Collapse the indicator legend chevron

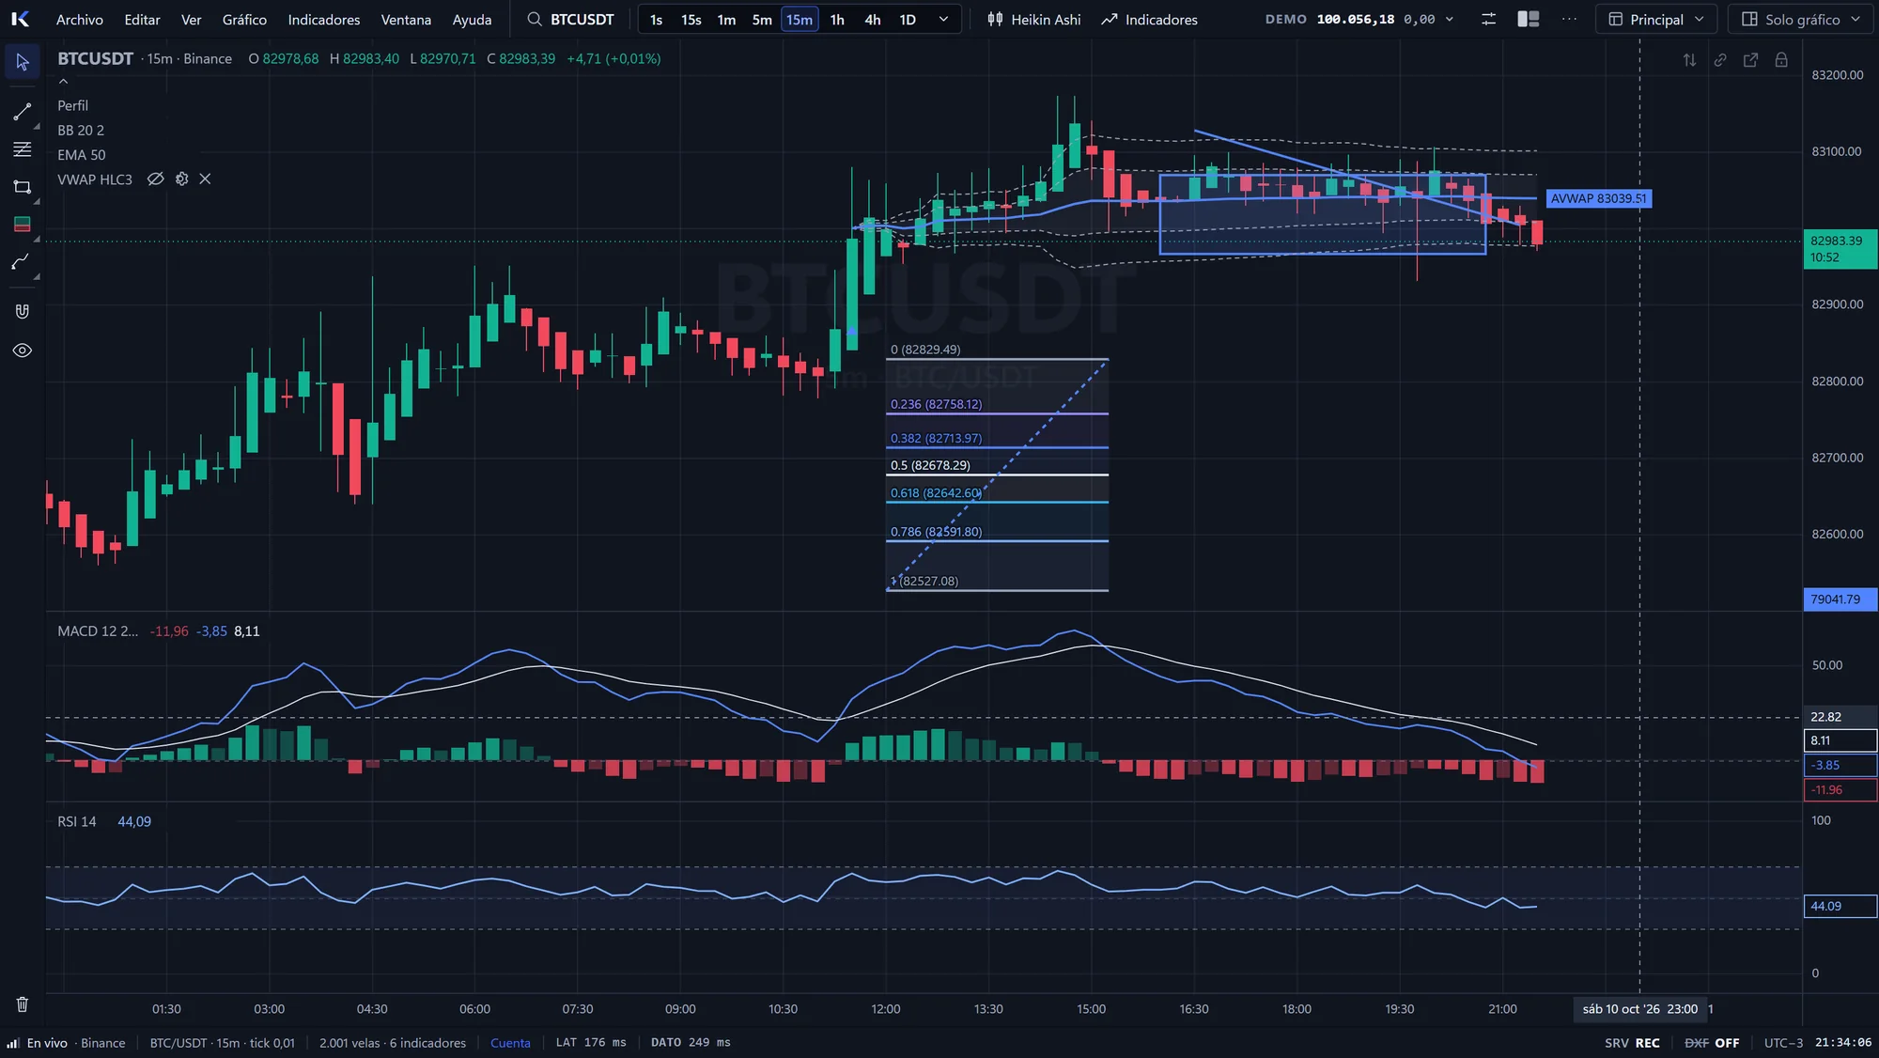(x=64, y=82)
